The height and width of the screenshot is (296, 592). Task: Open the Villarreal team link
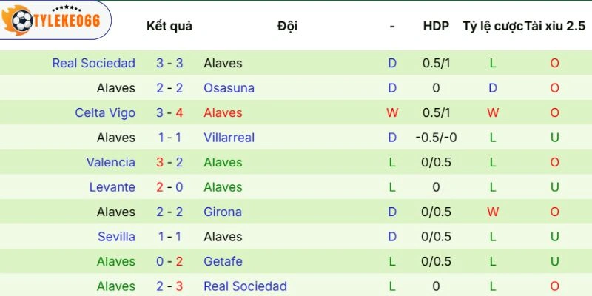pyautogui.click(x=229, y=138)
